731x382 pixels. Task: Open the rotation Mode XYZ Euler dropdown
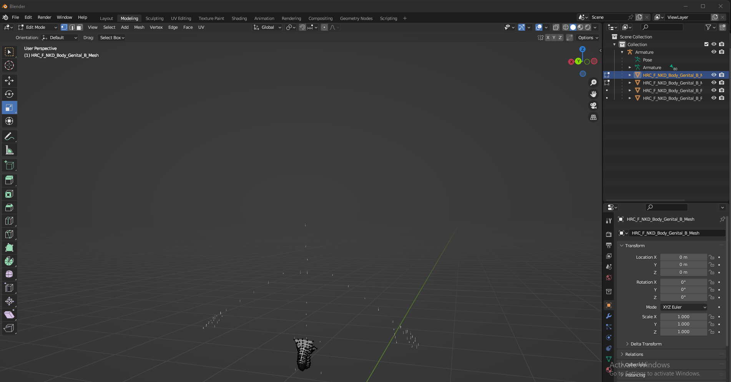click(684, 307)
